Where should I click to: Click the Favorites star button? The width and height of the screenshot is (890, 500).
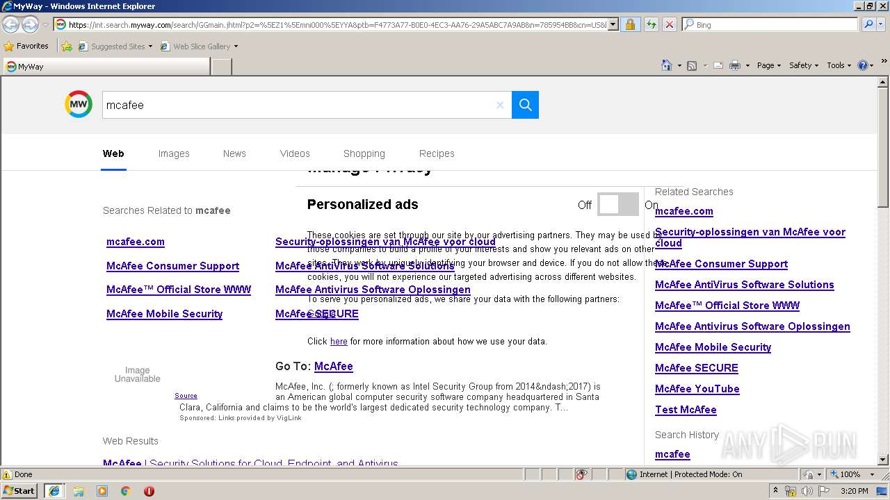click(x=26, y=46)
